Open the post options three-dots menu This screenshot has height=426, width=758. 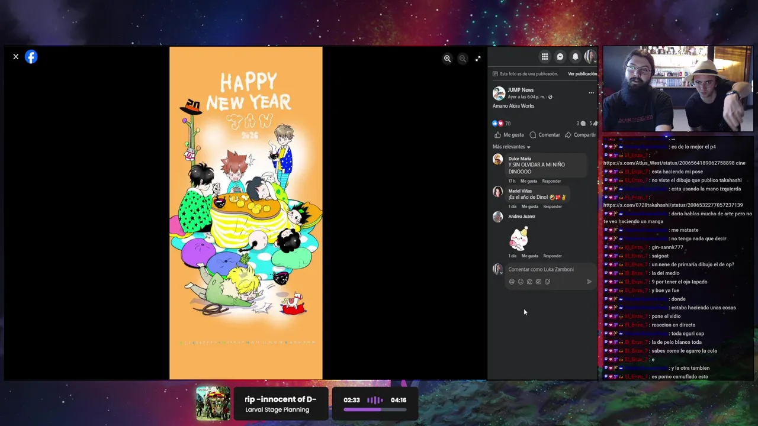point(591,93)
